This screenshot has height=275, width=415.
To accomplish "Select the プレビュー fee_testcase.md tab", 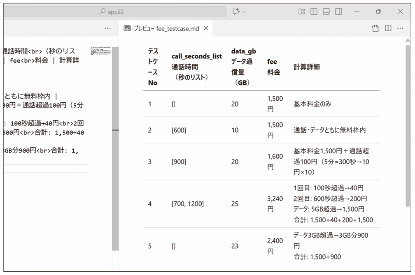I will point(166,28).
